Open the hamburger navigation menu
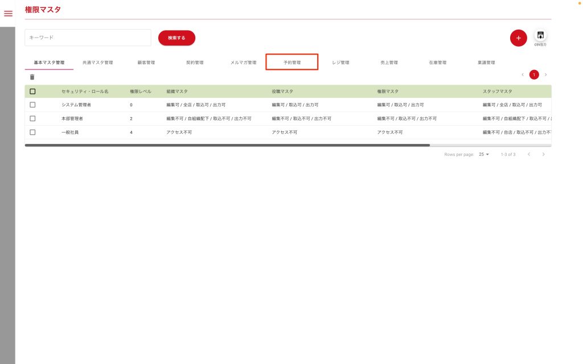 [x=8, y=13]
